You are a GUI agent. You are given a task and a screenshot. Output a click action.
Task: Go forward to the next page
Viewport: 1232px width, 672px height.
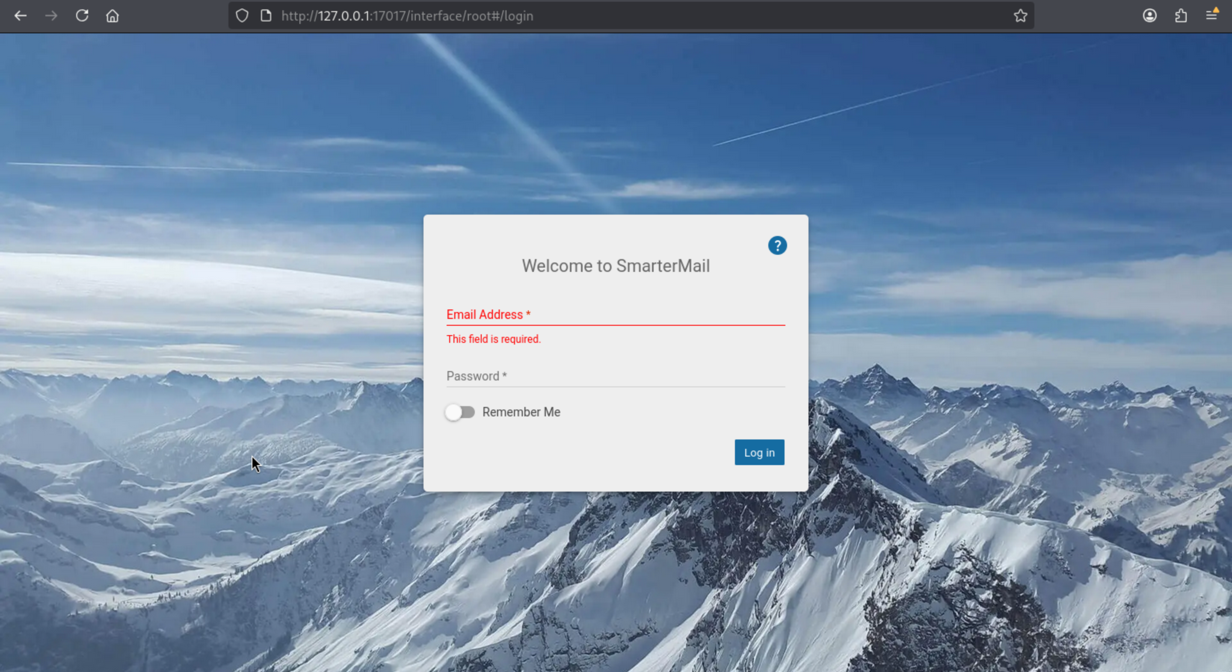(51, 16)
